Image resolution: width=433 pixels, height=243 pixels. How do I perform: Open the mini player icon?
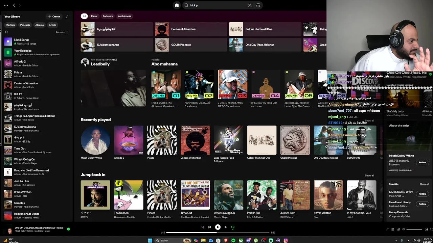point(426,229)
